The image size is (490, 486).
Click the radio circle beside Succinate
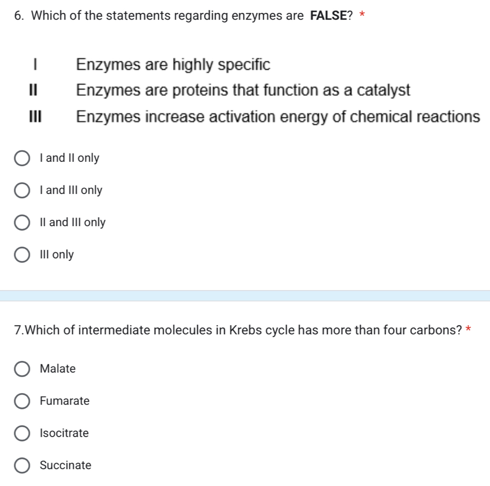tap(22, 465)
